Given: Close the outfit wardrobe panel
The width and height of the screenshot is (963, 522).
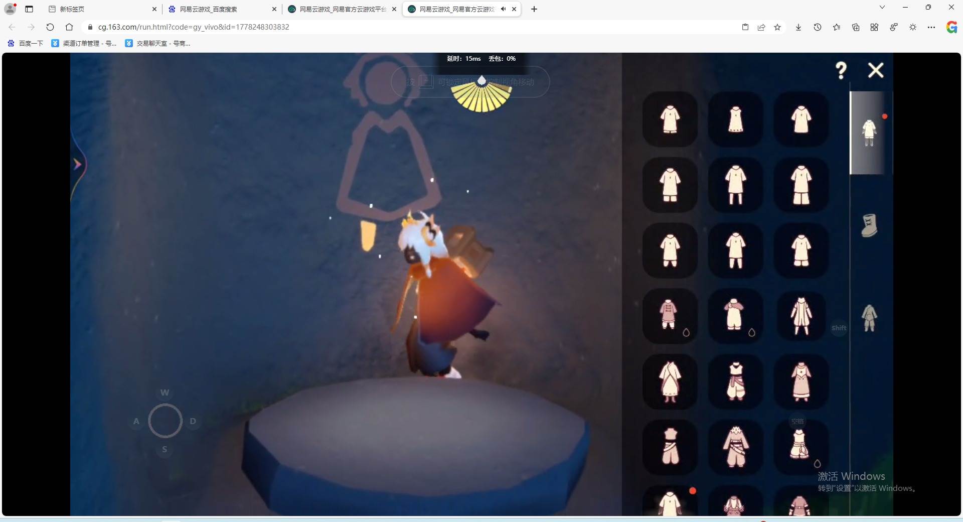Looking at the screenshot, I should [x=876, y=70].
